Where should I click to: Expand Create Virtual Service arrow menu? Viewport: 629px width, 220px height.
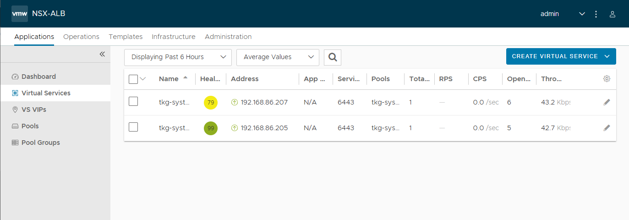[x=607, y=56]
